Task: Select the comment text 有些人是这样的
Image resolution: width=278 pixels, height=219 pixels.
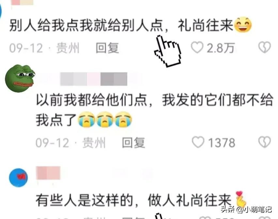Action: (x=84, y=200)
